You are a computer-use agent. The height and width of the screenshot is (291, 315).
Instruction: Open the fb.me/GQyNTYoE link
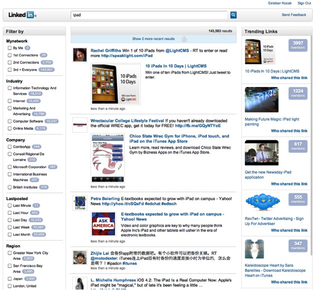(x=198, y=125)
